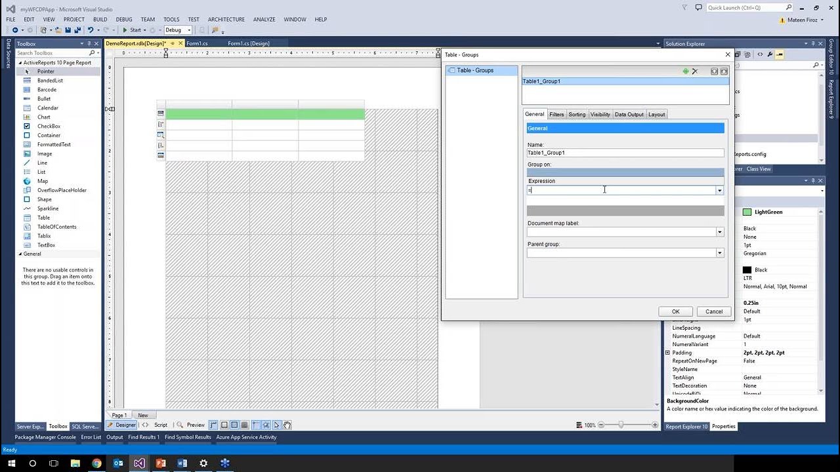Activate the pan hand tool in designer toolbar
Image resolution: width=840 pixels, height=472 pixels.
(287, 425)
